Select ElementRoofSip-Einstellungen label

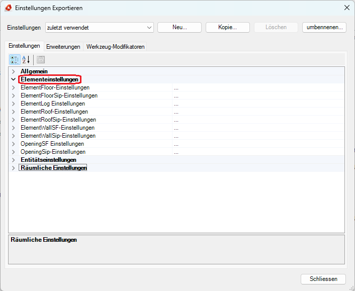(58, 120)
